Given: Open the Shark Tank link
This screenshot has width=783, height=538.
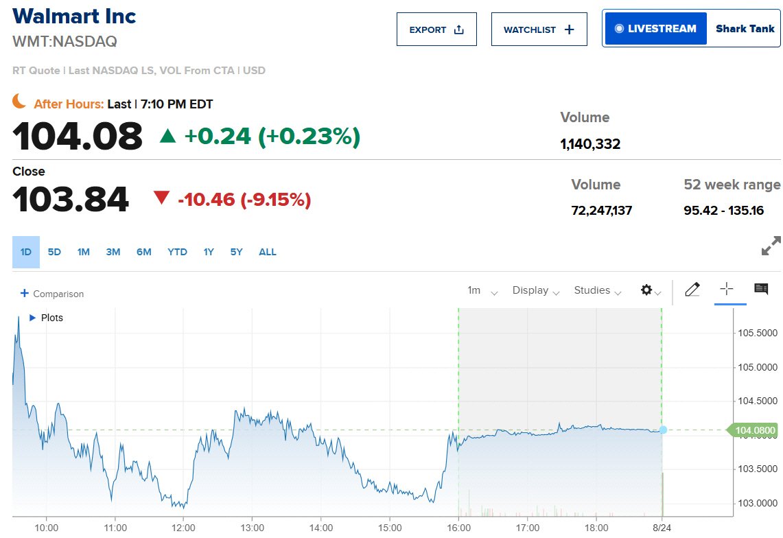Looking at the screenshot, I should 745,28.
